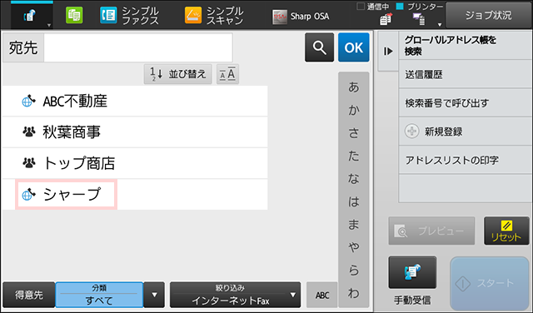Jump to わ row in index

click(x=353, y=293)
